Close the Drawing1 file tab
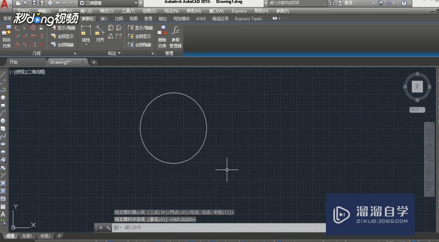 82,62
